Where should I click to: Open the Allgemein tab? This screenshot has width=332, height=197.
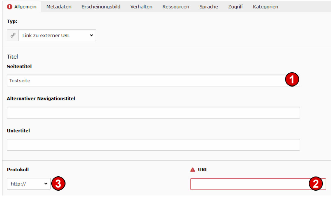[22, 7]
